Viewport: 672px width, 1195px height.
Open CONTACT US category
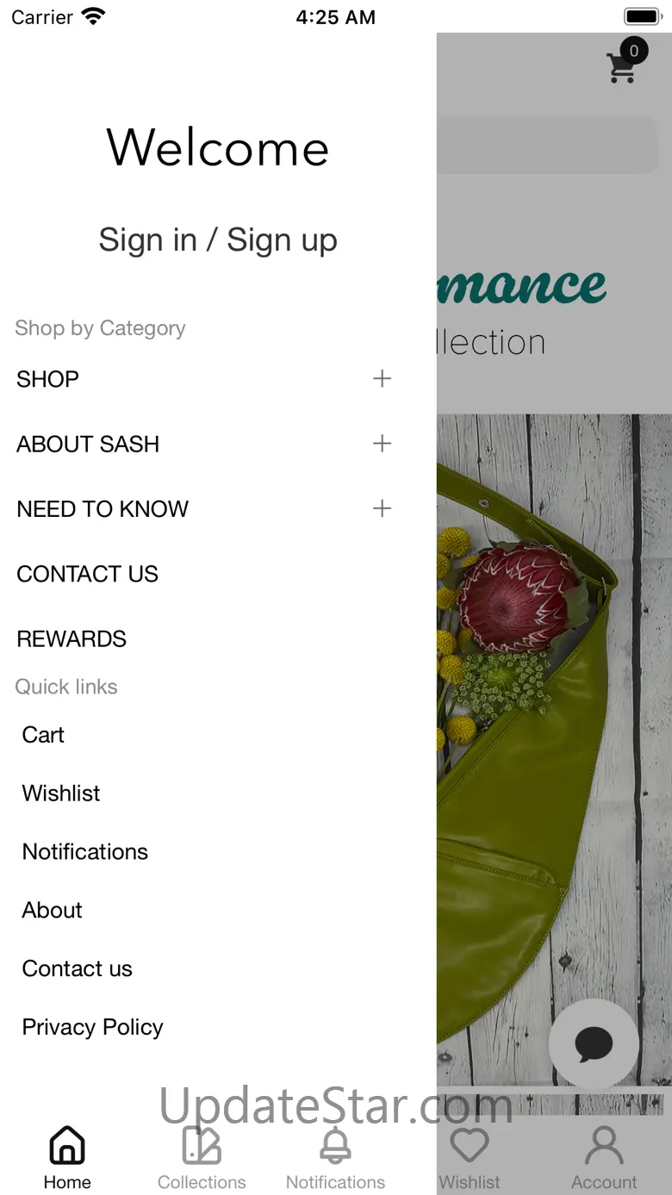(88, 574)
